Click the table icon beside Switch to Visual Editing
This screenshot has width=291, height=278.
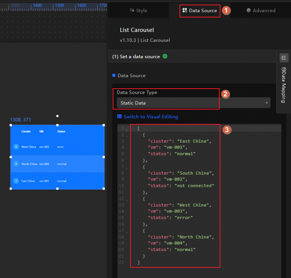pos(120,117)
